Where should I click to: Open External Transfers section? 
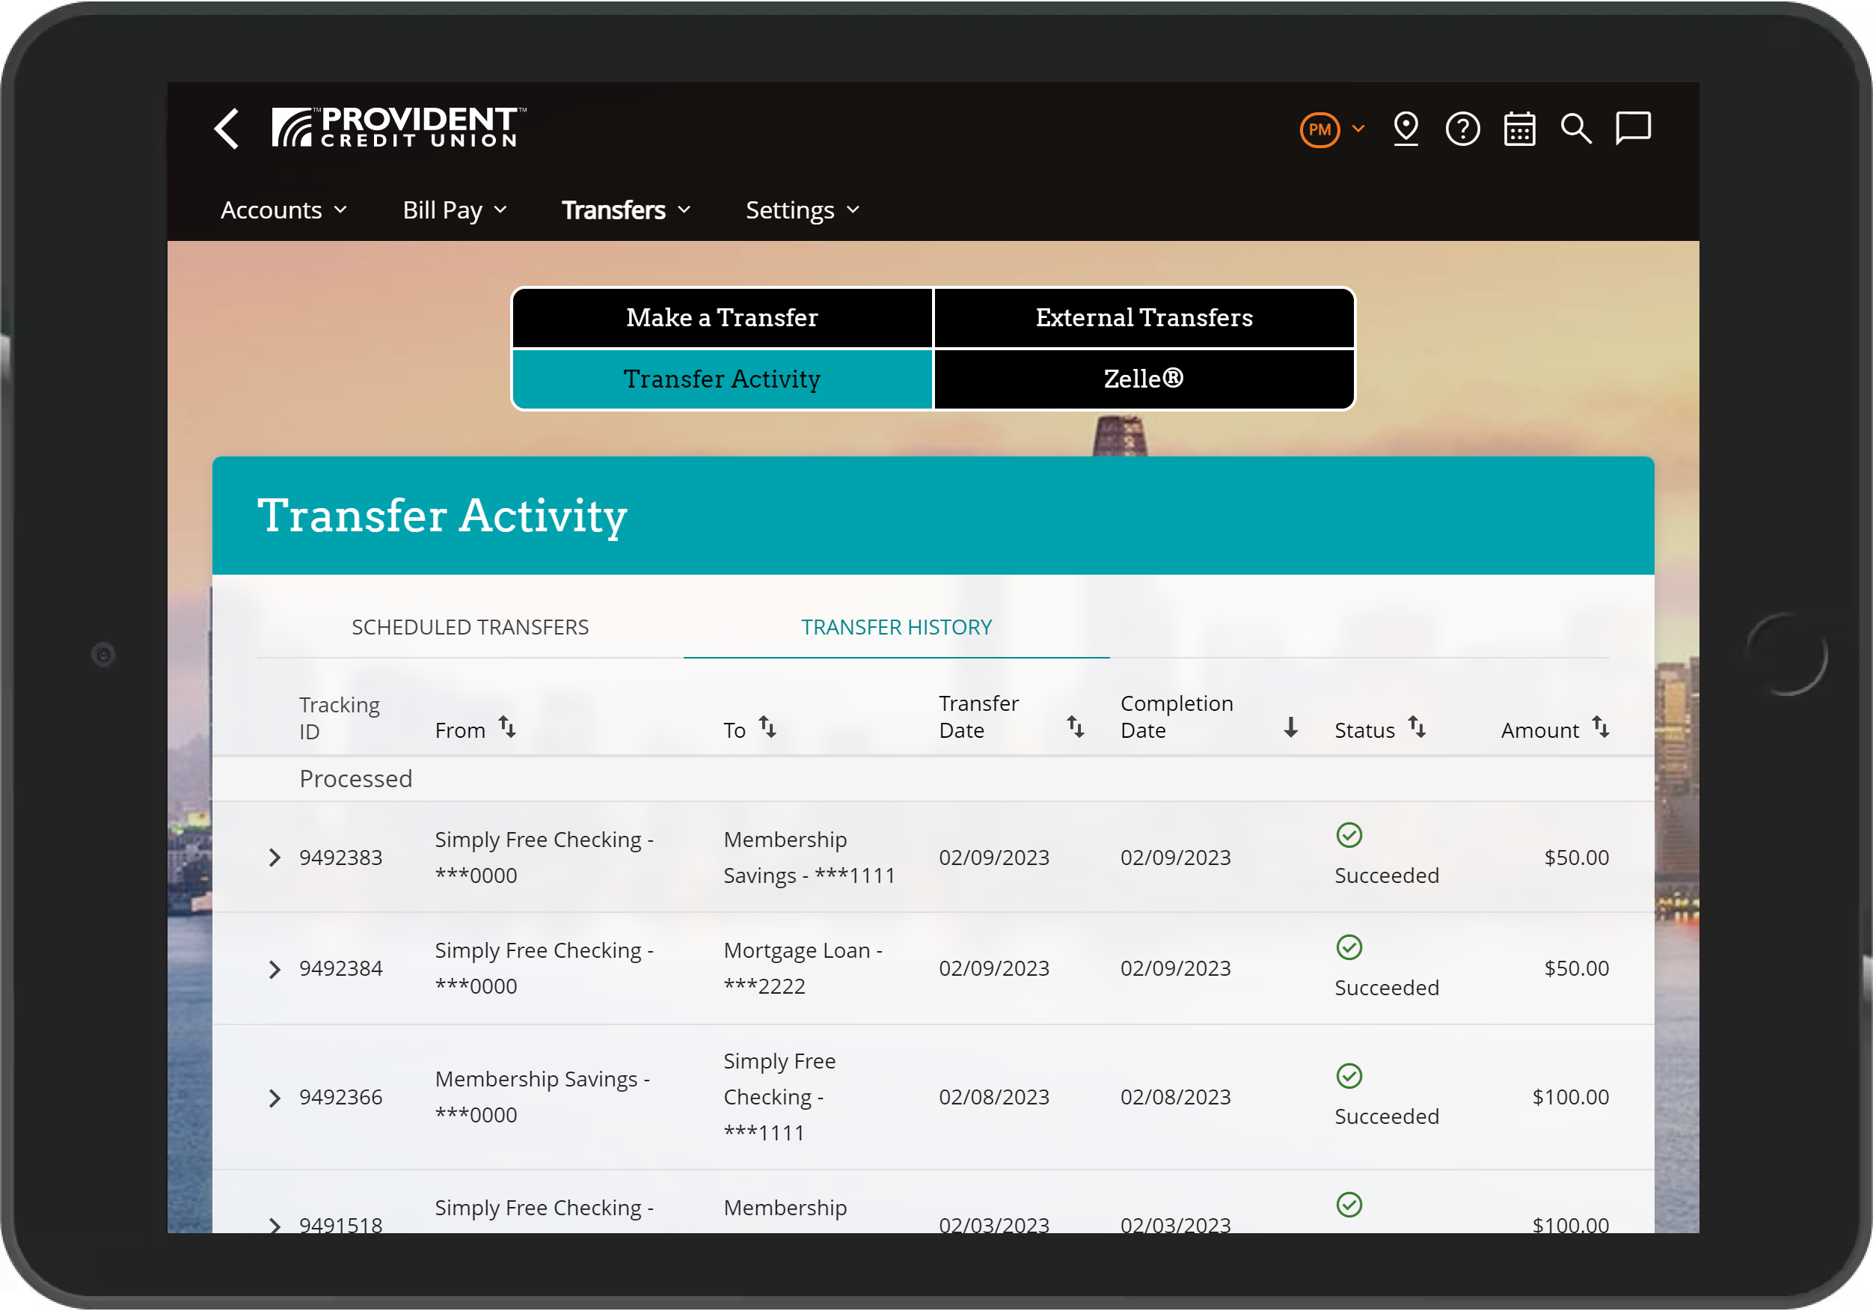click(1144, 317)
